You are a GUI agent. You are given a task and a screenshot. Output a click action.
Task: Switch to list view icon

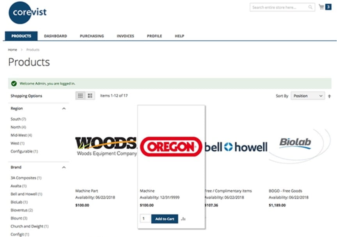click(90, 96)
